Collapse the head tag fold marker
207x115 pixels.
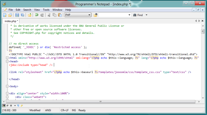point(7,61)
